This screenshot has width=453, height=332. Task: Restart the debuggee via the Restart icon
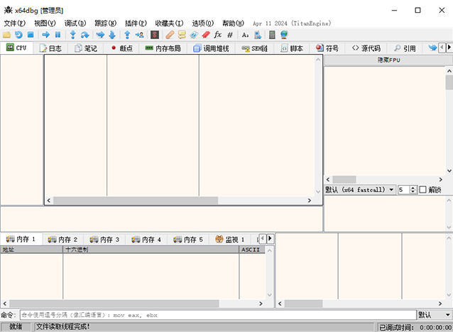tap(18, 35)
